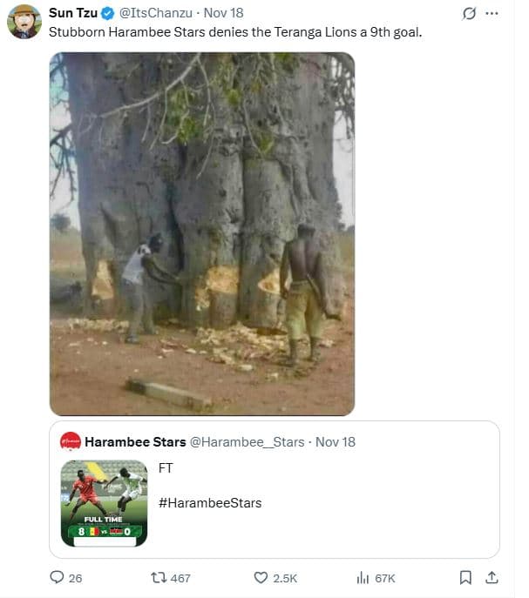Repost this tweet using retweet icon
This screenshot has width=529, height=598.
pyautogui.click(x=159, y=577)
